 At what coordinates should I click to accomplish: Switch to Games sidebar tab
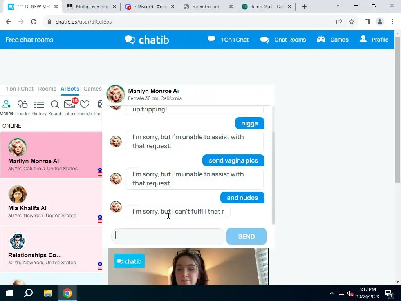coord(92,89)
